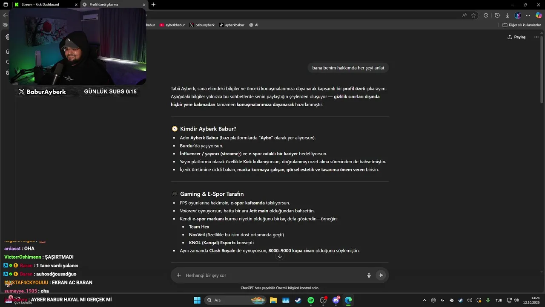The image size is (545, 307).
Task: Open File Explorer from taskbar
Action: pos(273,300)
